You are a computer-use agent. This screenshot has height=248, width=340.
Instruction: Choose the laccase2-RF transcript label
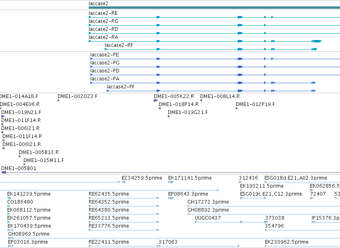[x=119, y=45]
